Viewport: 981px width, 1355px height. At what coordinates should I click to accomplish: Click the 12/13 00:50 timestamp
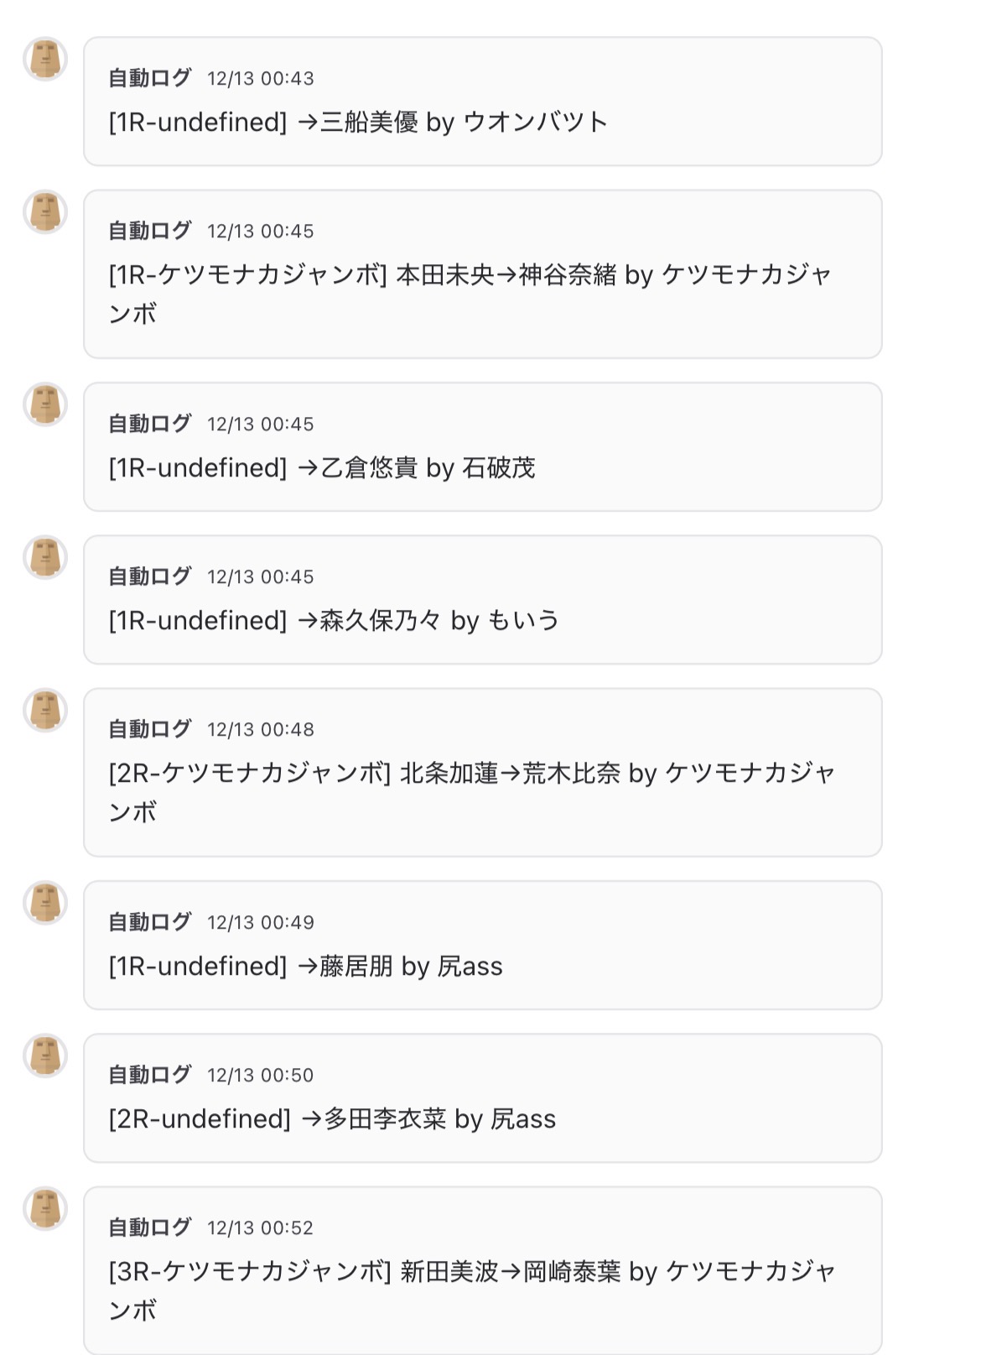[x=261, y=1076]
